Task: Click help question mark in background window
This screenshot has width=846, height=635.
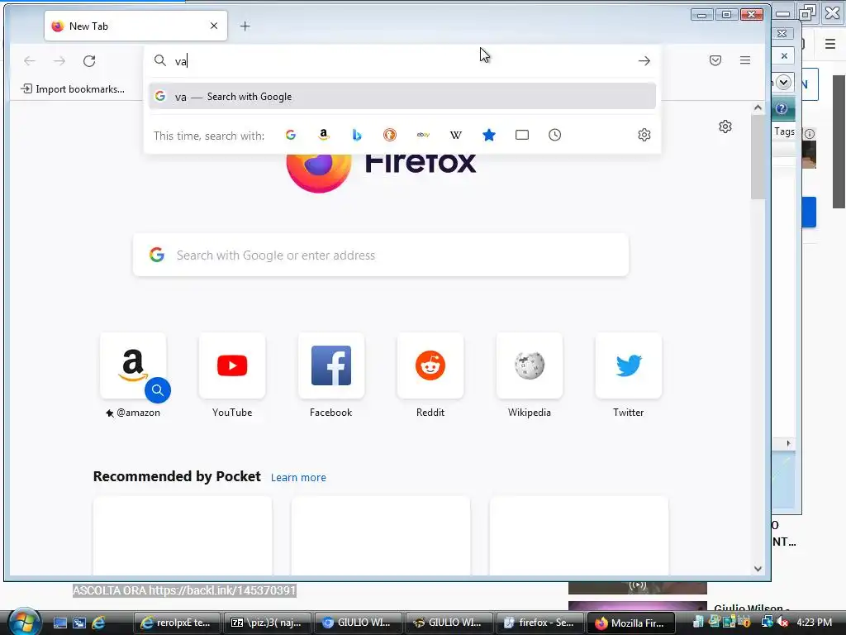Action: (x=782, y=108)
